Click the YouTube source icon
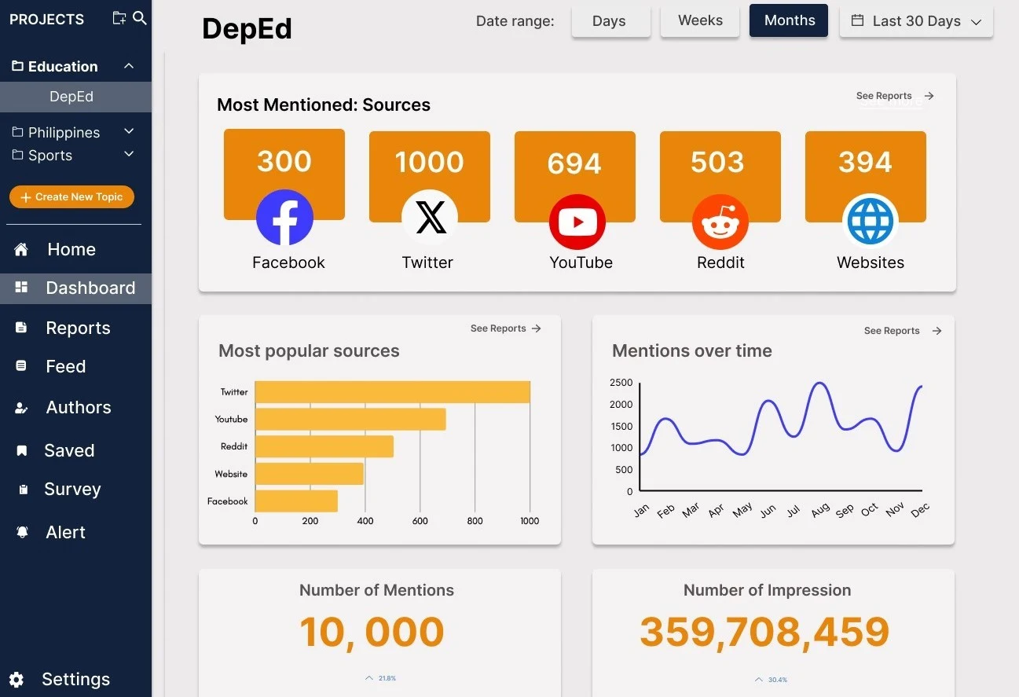Viewport: 1019px width, 697px height. point(577,222)
